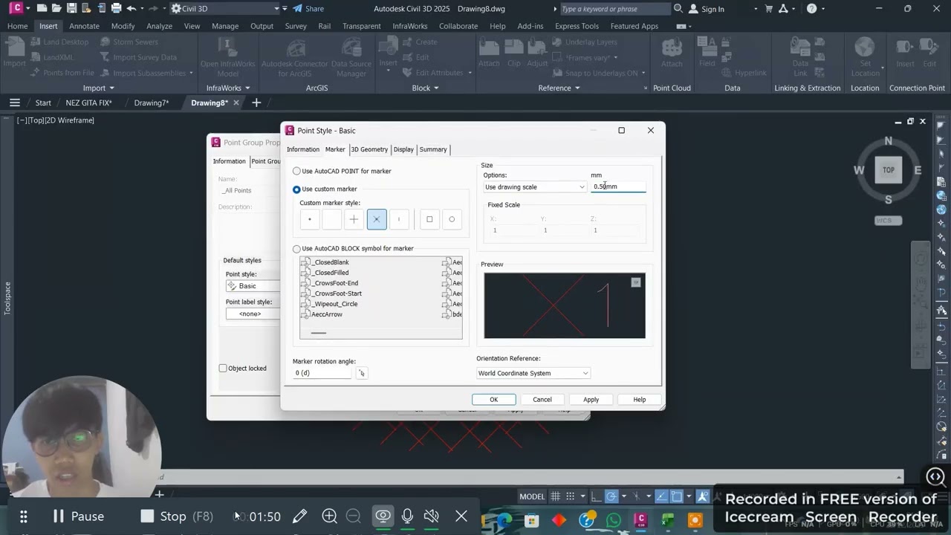Toggle ortho mode icon in status bar
The width and height of the screenshot is (951, 535).
coord(597,496)
